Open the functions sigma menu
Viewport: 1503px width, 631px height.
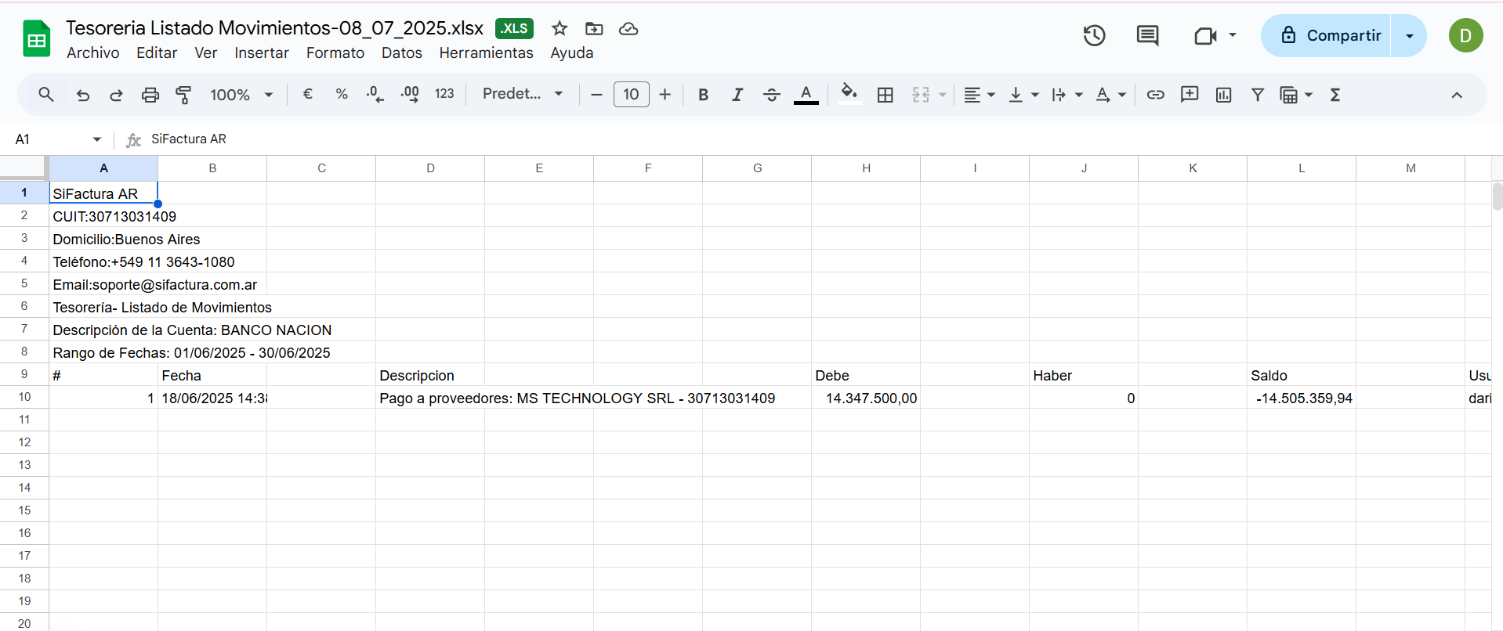tap(1335, 95)
